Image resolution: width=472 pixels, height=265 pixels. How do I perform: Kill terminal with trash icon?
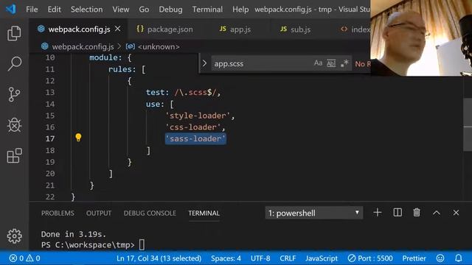coord(417,213)
